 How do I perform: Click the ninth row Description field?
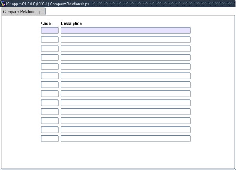125,102
